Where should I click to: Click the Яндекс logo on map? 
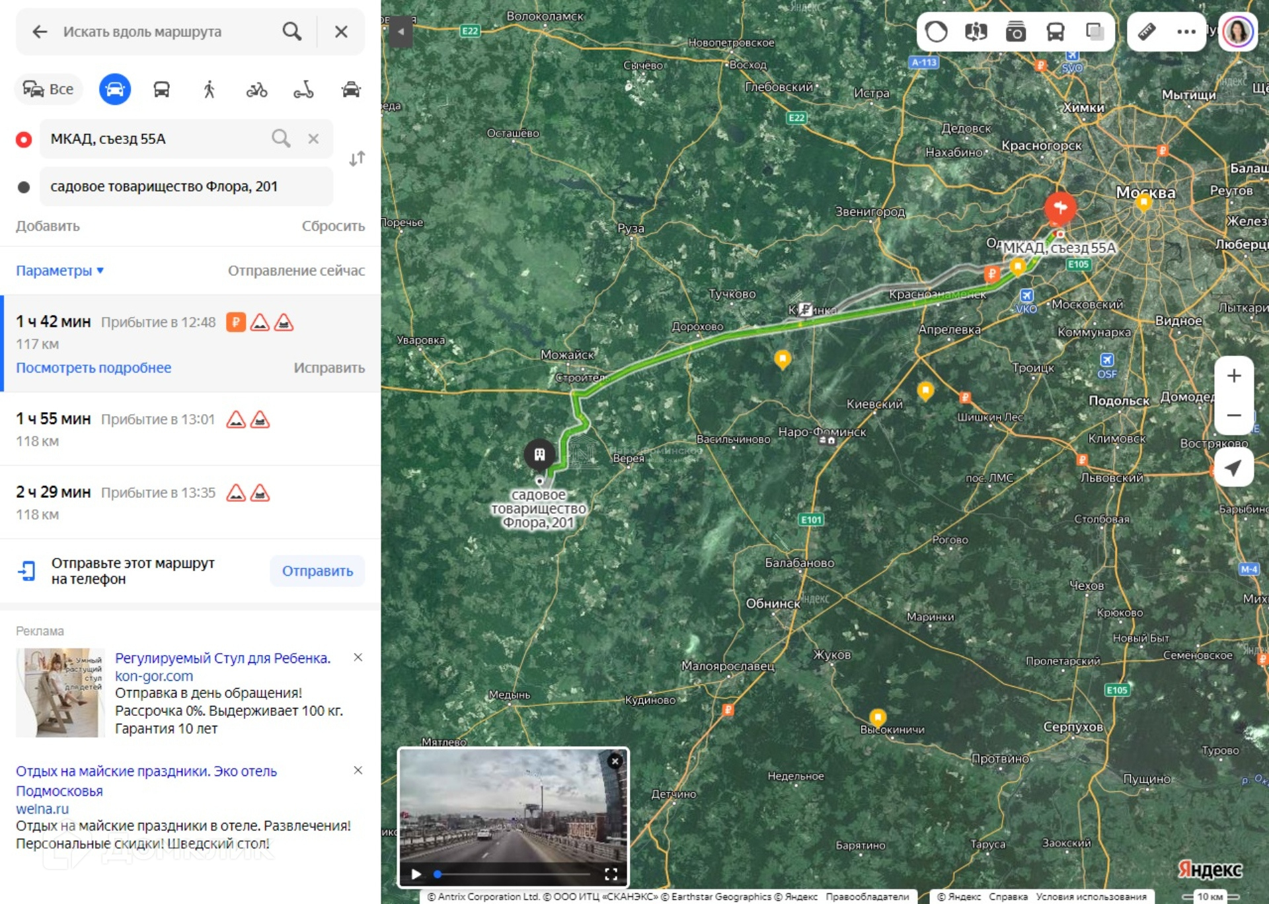point(1210,870)
